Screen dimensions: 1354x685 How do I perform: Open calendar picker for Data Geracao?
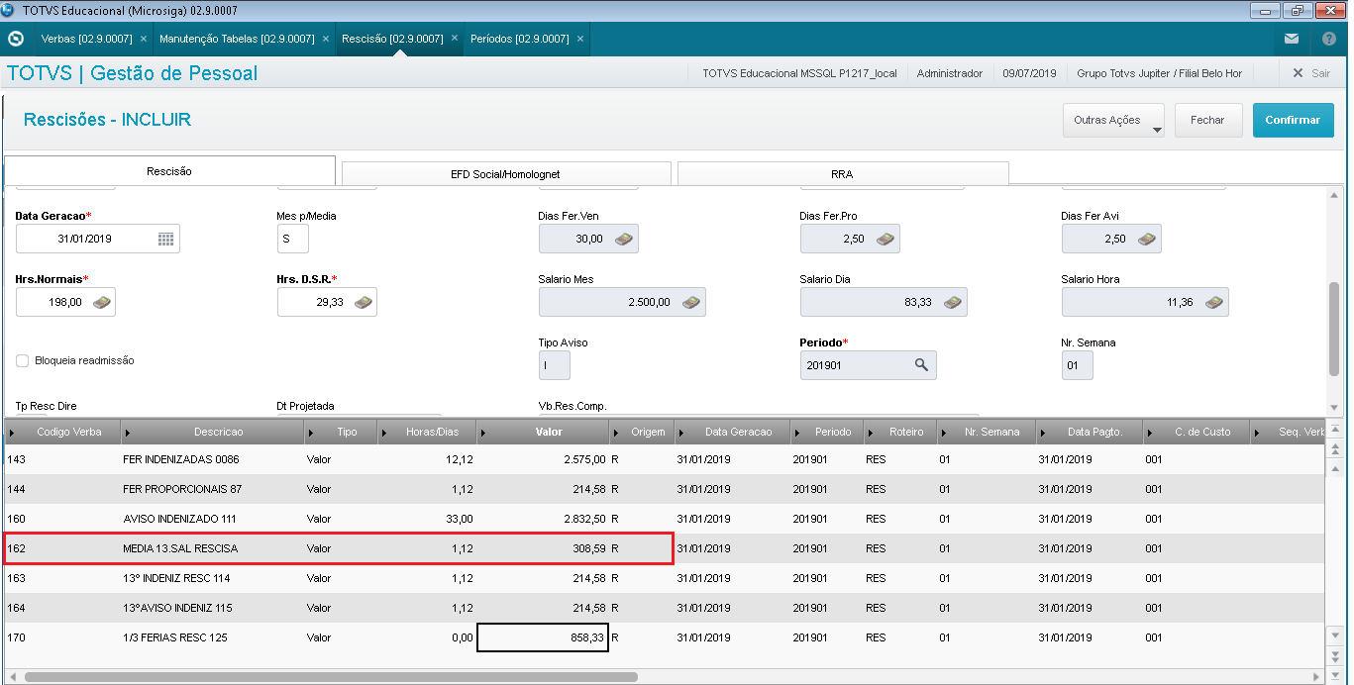click(x=165, y=239)
